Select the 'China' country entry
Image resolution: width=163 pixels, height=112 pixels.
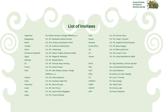coord(27,50)
